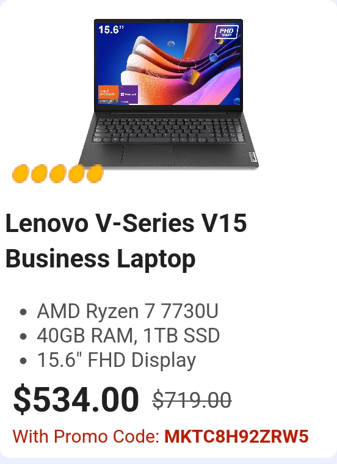Click the 15.6" FHD Display spec line

[116, 360]
